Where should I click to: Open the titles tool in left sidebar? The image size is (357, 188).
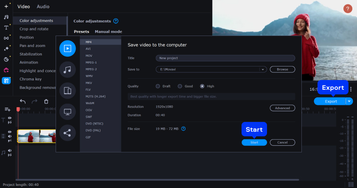point(6,28)
